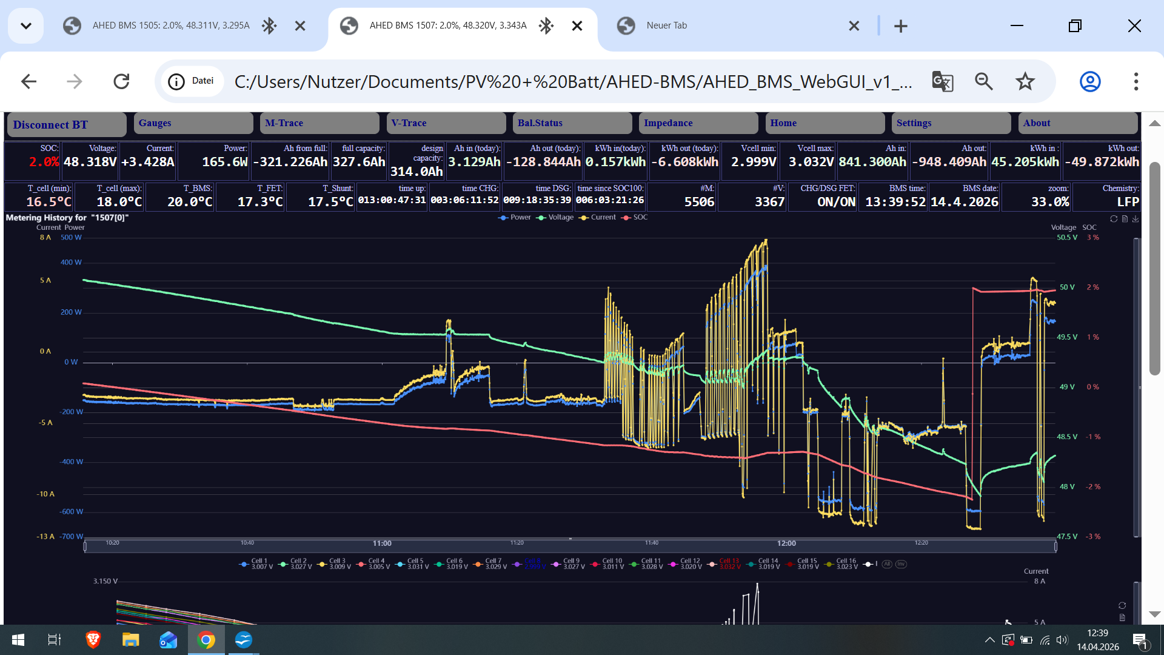Bookmark this page with the star icon
The image size is (1164, 655).
click(x=1025, y=81)
